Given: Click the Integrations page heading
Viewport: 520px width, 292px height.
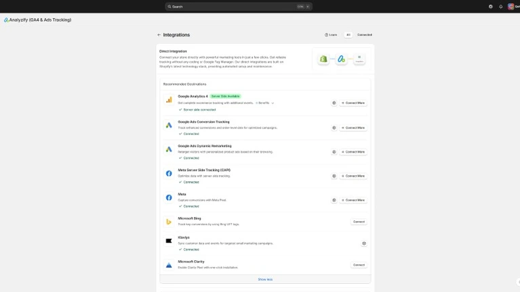Looking at the screenshot, I should pos(176,34).
